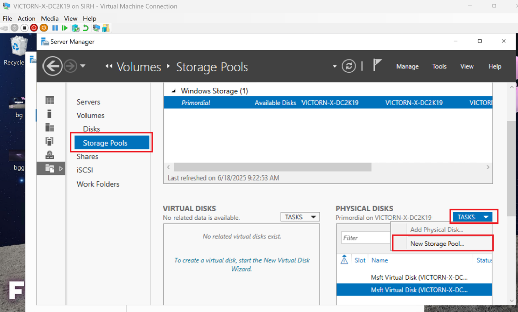Viewport: 518px width, 312px height.
Task: Click the All Servers sidebar icon
Action: coord(50,127)
